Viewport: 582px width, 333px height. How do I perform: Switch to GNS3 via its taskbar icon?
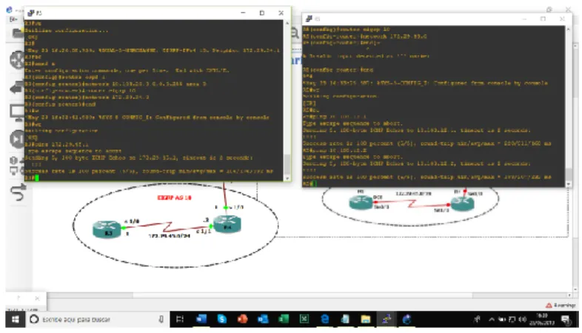(x=407, y=319)
